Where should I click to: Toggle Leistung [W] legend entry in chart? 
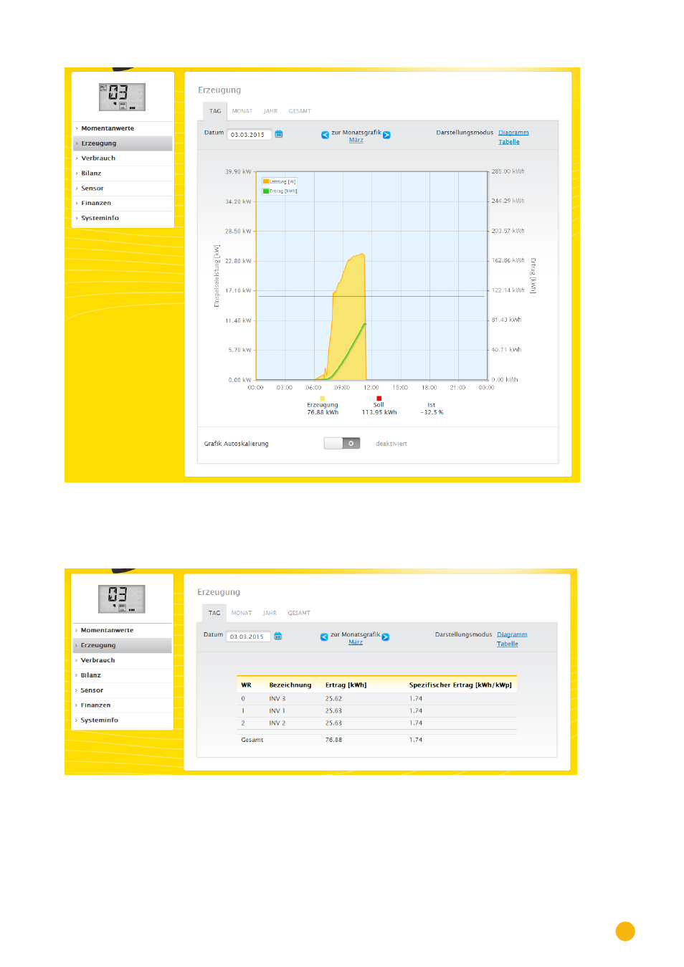(280, 181)
